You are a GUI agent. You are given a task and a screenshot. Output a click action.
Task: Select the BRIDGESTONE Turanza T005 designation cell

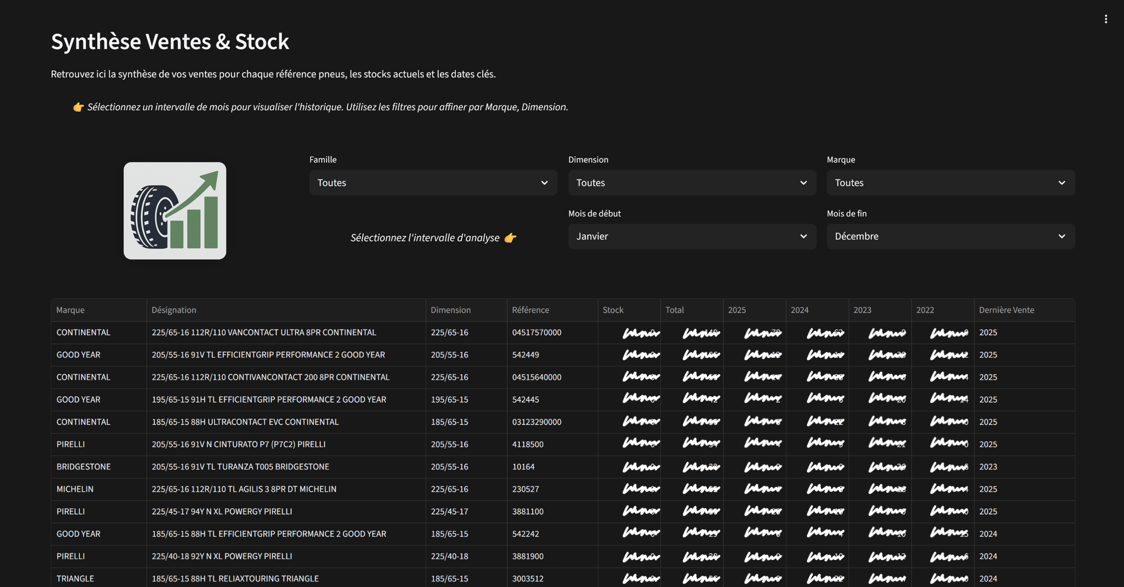(x=241, y=467)
